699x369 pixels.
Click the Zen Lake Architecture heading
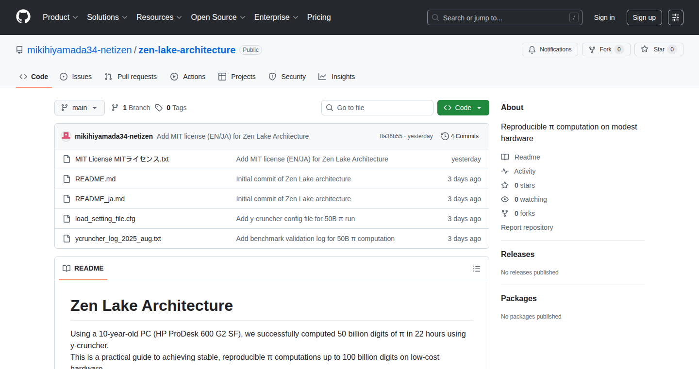[x=151, y=305]
